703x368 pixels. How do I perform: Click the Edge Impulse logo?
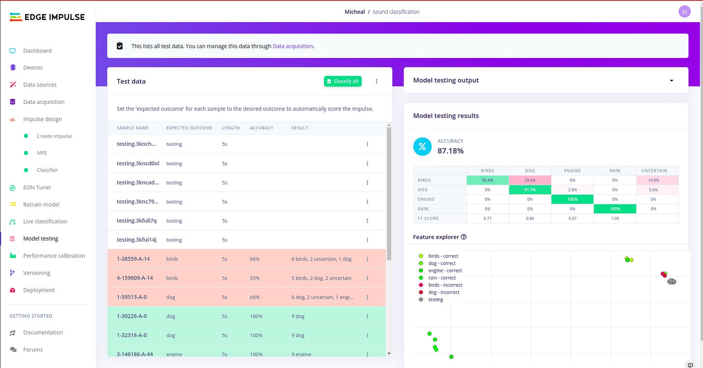coord(47,17)
